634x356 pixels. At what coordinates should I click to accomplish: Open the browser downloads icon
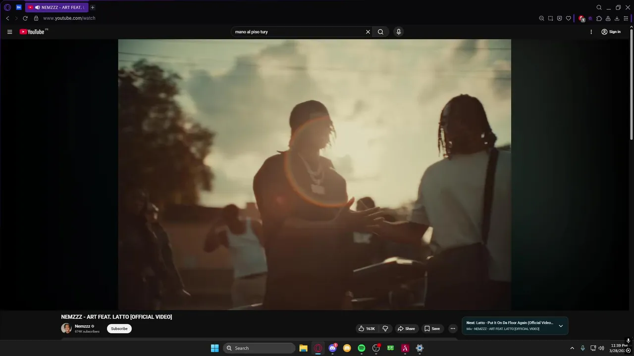[x=617, y=18]
